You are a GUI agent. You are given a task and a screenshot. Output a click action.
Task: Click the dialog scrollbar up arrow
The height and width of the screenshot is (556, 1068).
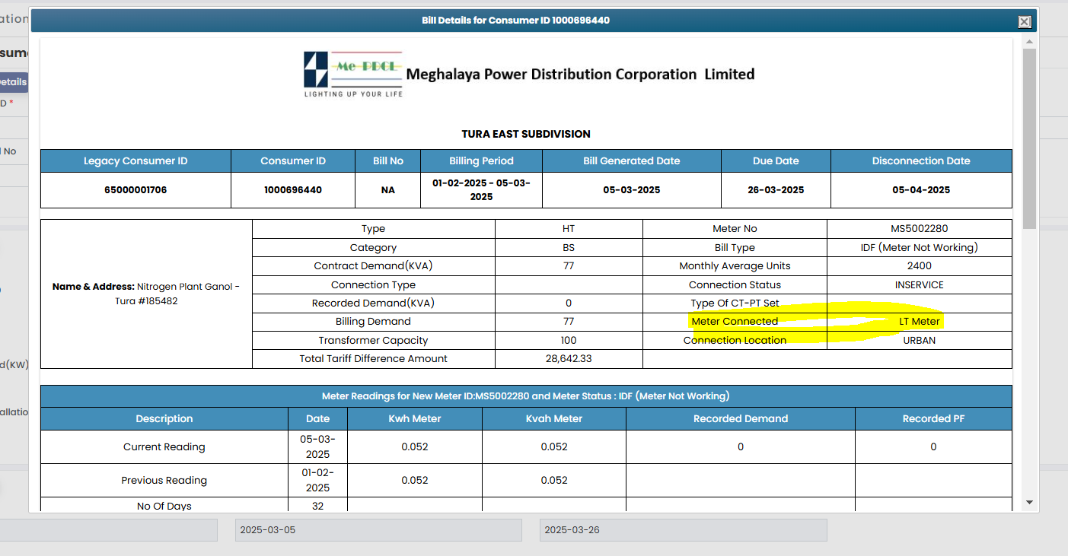tap(1029, 43)
